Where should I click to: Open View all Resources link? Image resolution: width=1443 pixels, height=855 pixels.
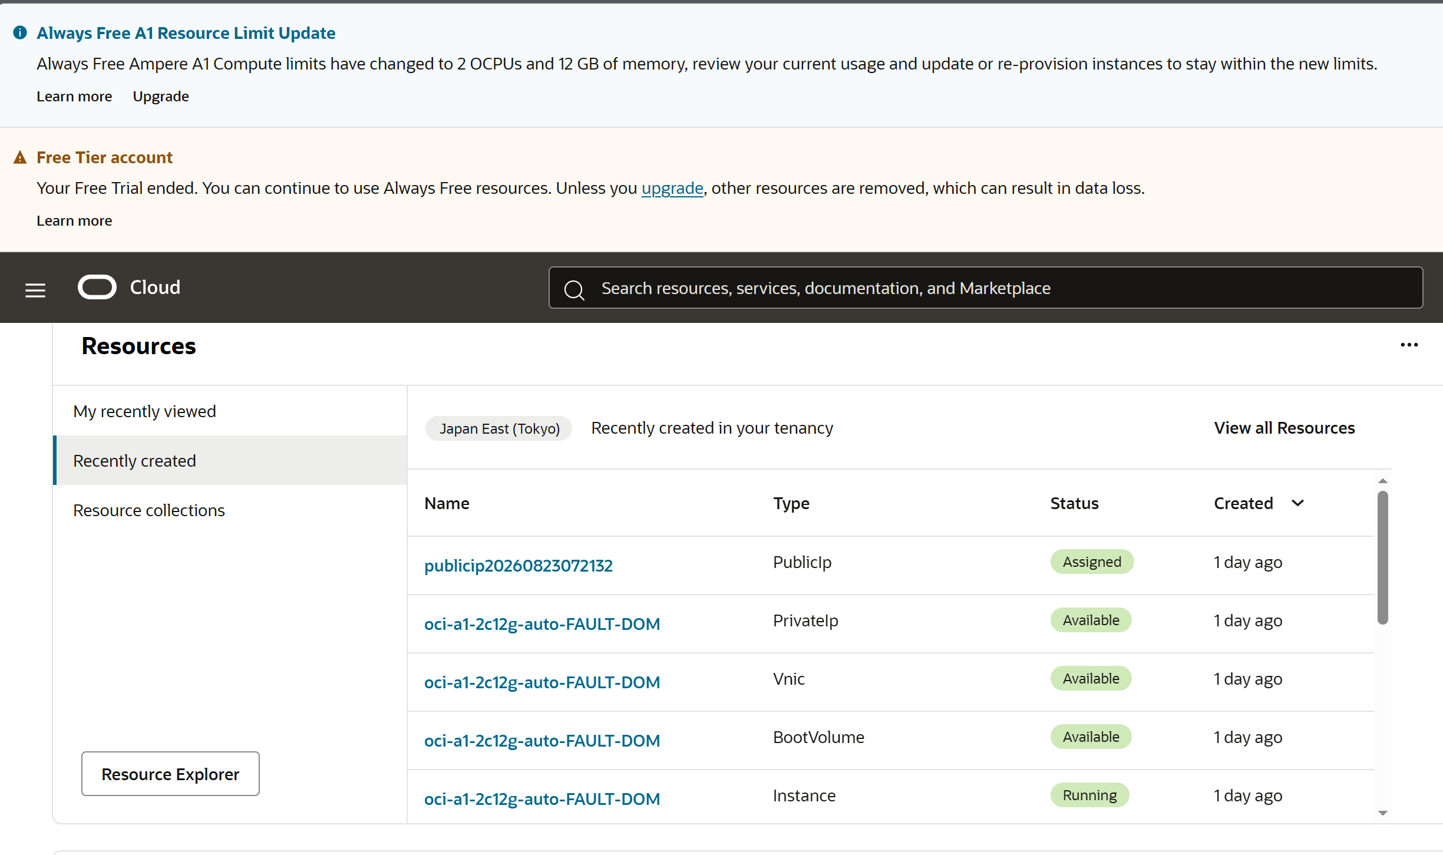(x=1284, y=428)
